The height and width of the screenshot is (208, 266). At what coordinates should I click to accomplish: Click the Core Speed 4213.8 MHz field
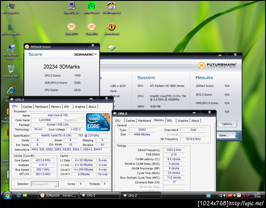[x=43, y=161]
